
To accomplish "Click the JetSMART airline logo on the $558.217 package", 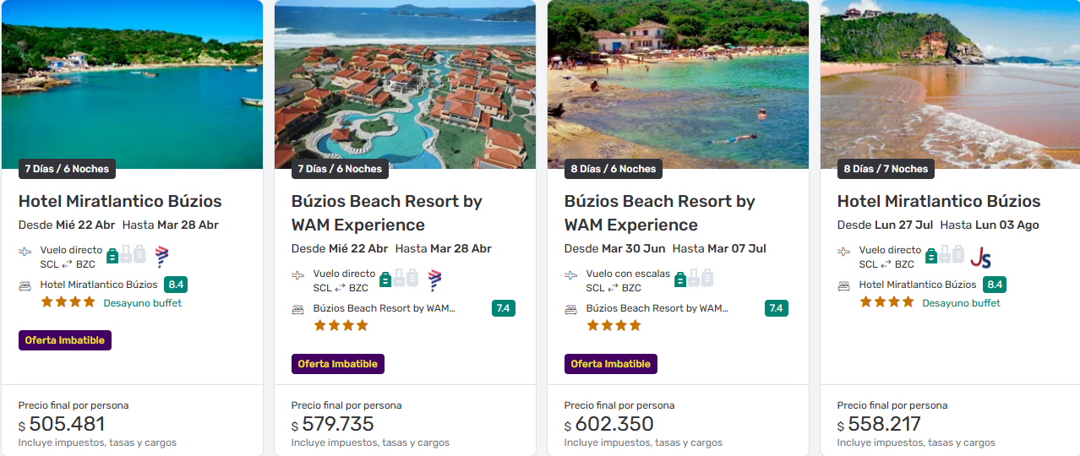I will coord(981,257).
